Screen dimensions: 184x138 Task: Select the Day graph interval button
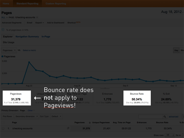[176, 50]
